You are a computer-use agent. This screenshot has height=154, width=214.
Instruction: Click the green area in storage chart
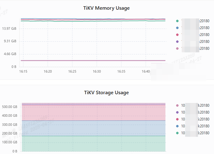(x=94, y=144)
